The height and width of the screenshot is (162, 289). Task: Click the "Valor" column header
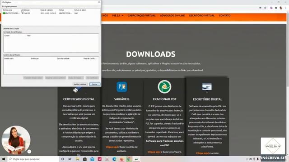pos(29,36)
